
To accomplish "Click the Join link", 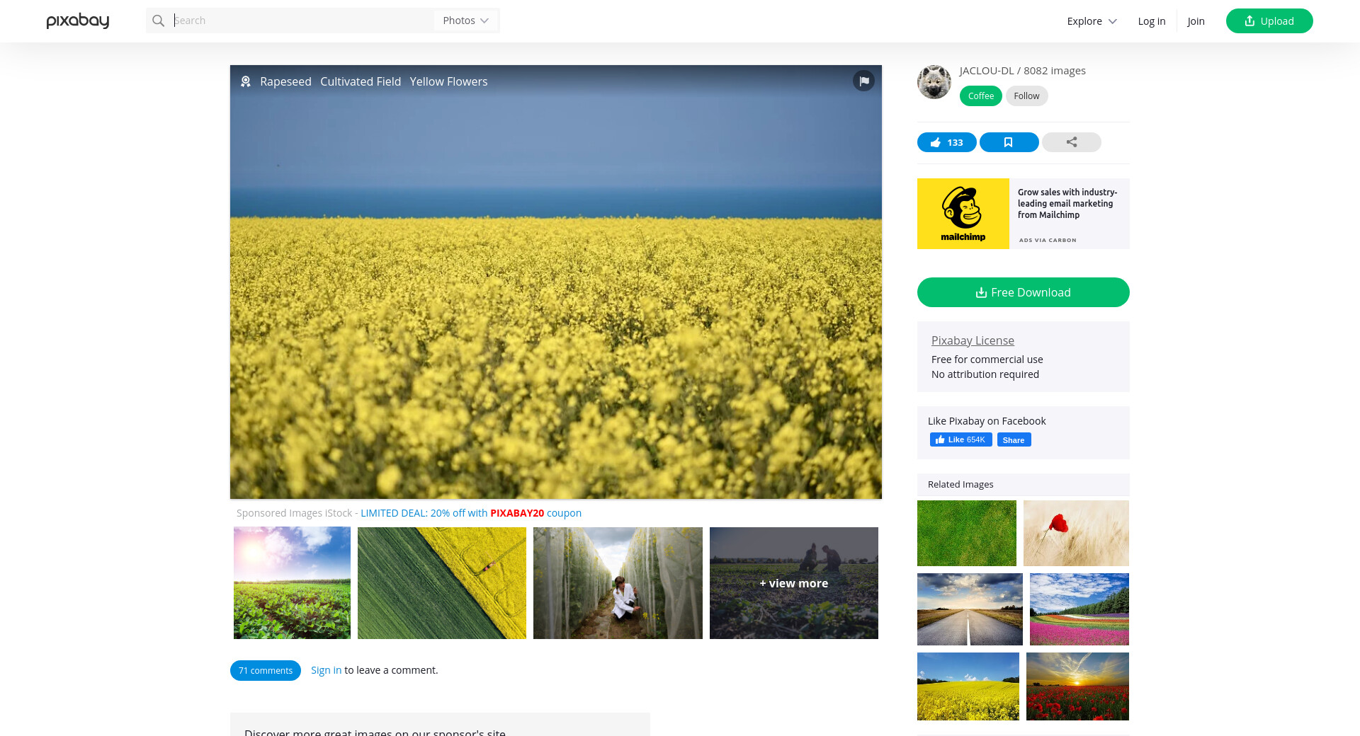I will [x=1196, y=21].
